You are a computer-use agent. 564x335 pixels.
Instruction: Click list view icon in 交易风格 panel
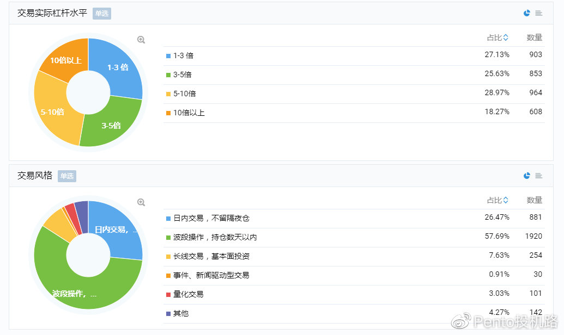[538, 176]
